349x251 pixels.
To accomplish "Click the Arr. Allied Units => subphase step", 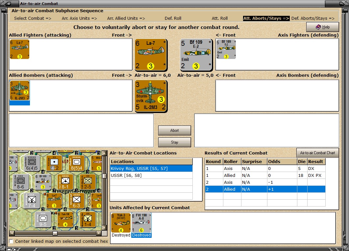I will (126, 18).
